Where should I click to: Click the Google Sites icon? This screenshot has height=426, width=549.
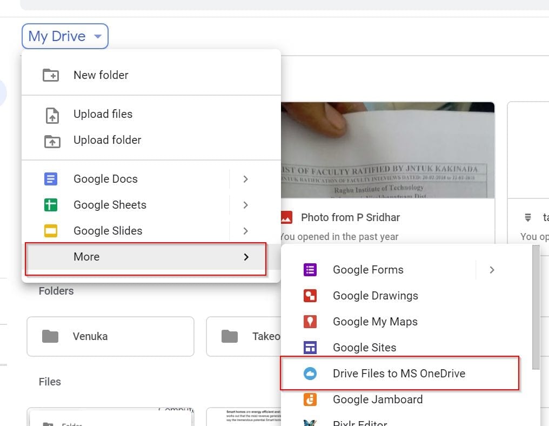click(310, 348)
